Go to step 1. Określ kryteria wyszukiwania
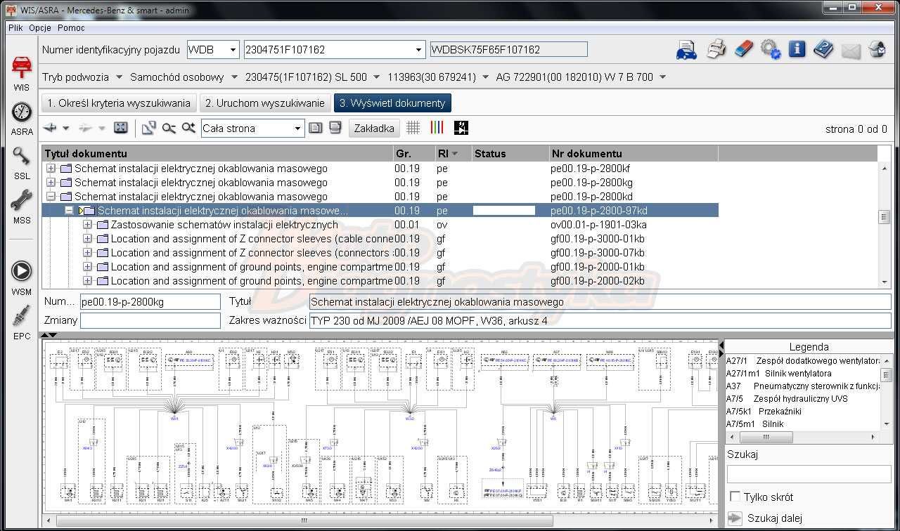900x531 pixels. point(118,103)
